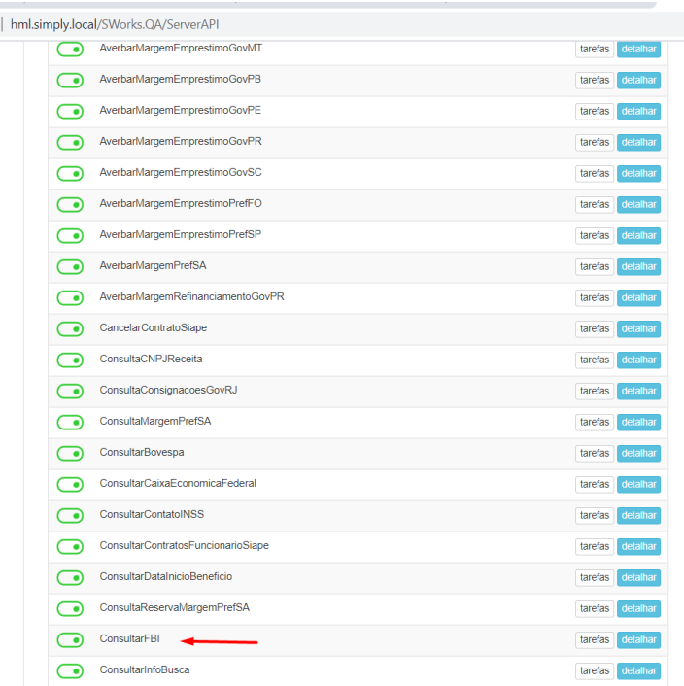
Task: Click detalhar for AverbarMargemEmprestimoGovPR
Action: 638,142
